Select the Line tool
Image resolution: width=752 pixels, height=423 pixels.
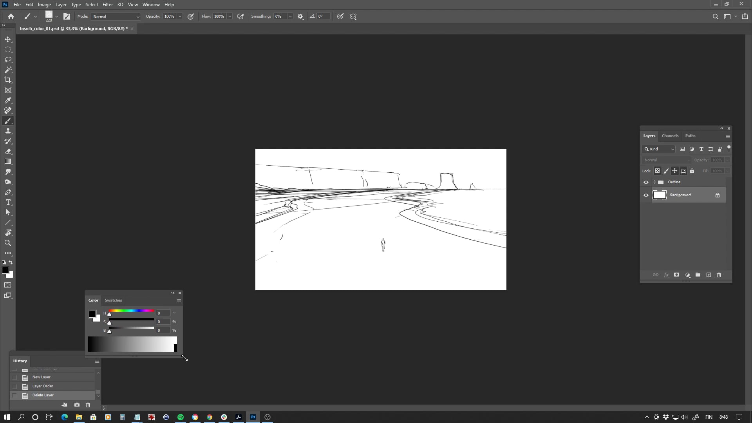(x=8, y=222)
